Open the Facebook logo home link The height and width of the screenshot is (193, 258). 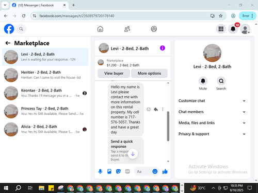(x=9, y=29)
